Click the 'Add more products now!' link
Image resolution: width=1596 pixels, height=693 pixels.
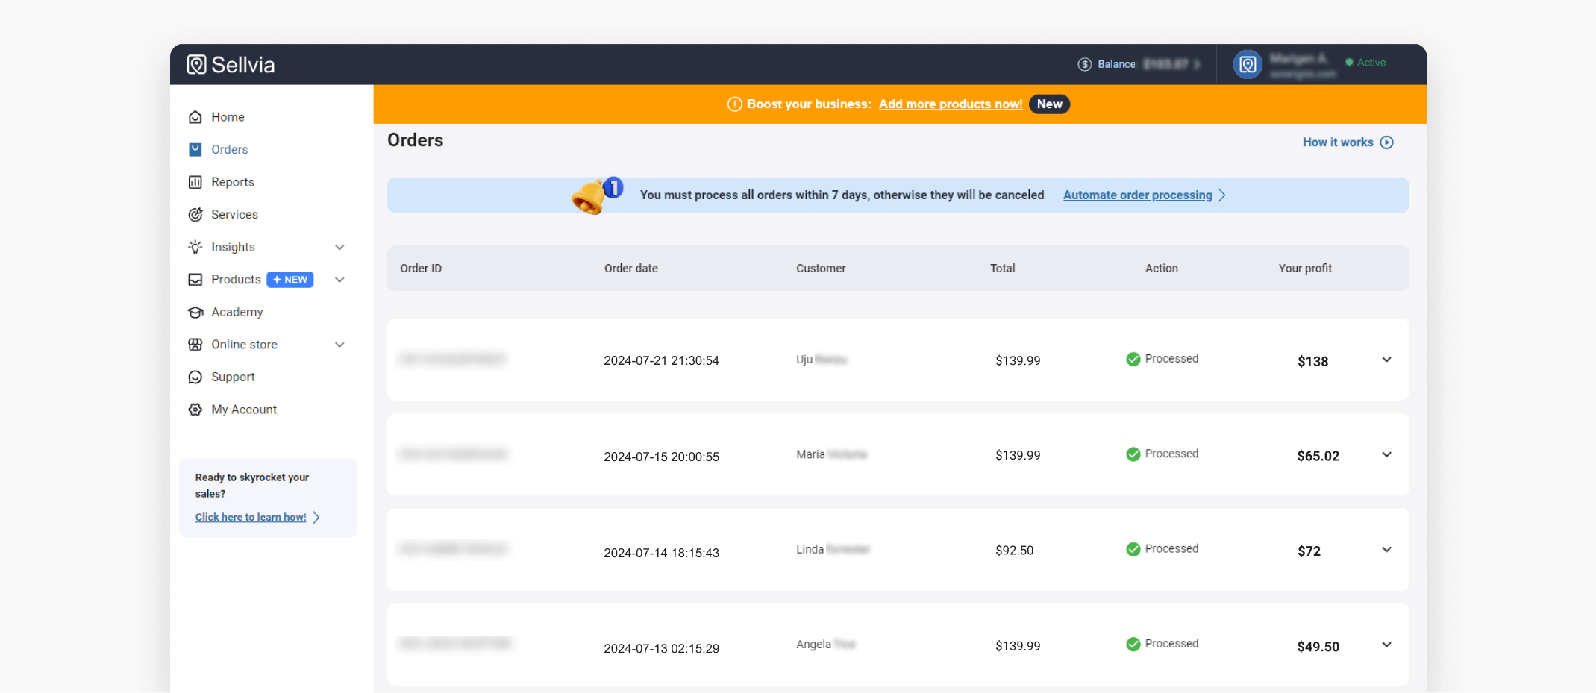point(950,104)
